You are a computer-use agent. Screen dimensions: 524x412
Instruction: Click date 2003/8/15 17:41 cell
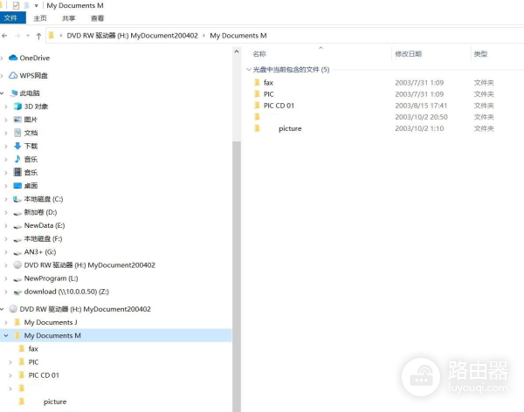[421, 106]
